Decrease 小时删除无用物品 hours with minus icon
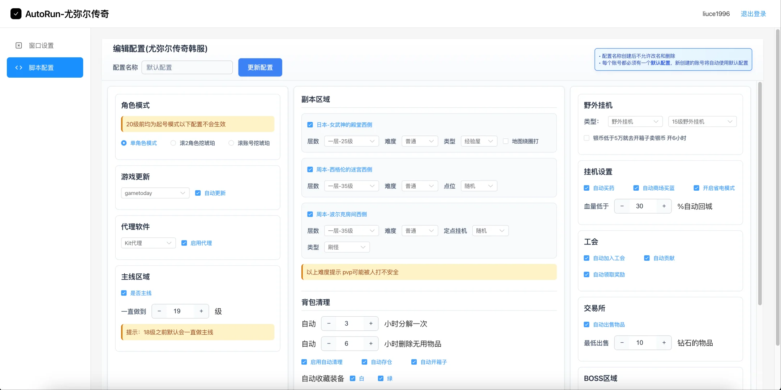This screenshot has width=781, height=390. [x=329, y=344]
